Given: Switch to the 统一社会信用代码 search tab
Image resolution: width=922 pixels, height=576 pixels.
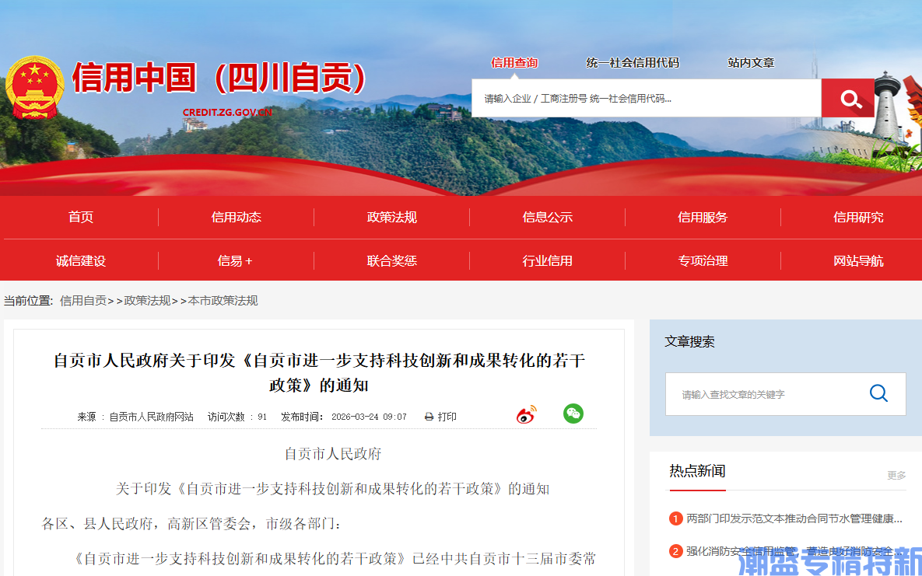Looking at the screenshot, I should [633, 63].
